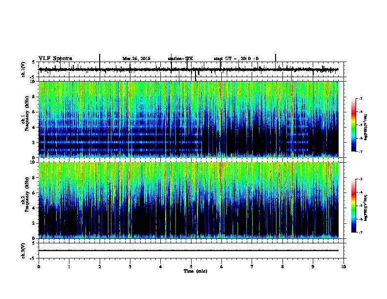387x299 pixels.
Task: Click the "10" time axis tick label
Action: pos(344,267)
